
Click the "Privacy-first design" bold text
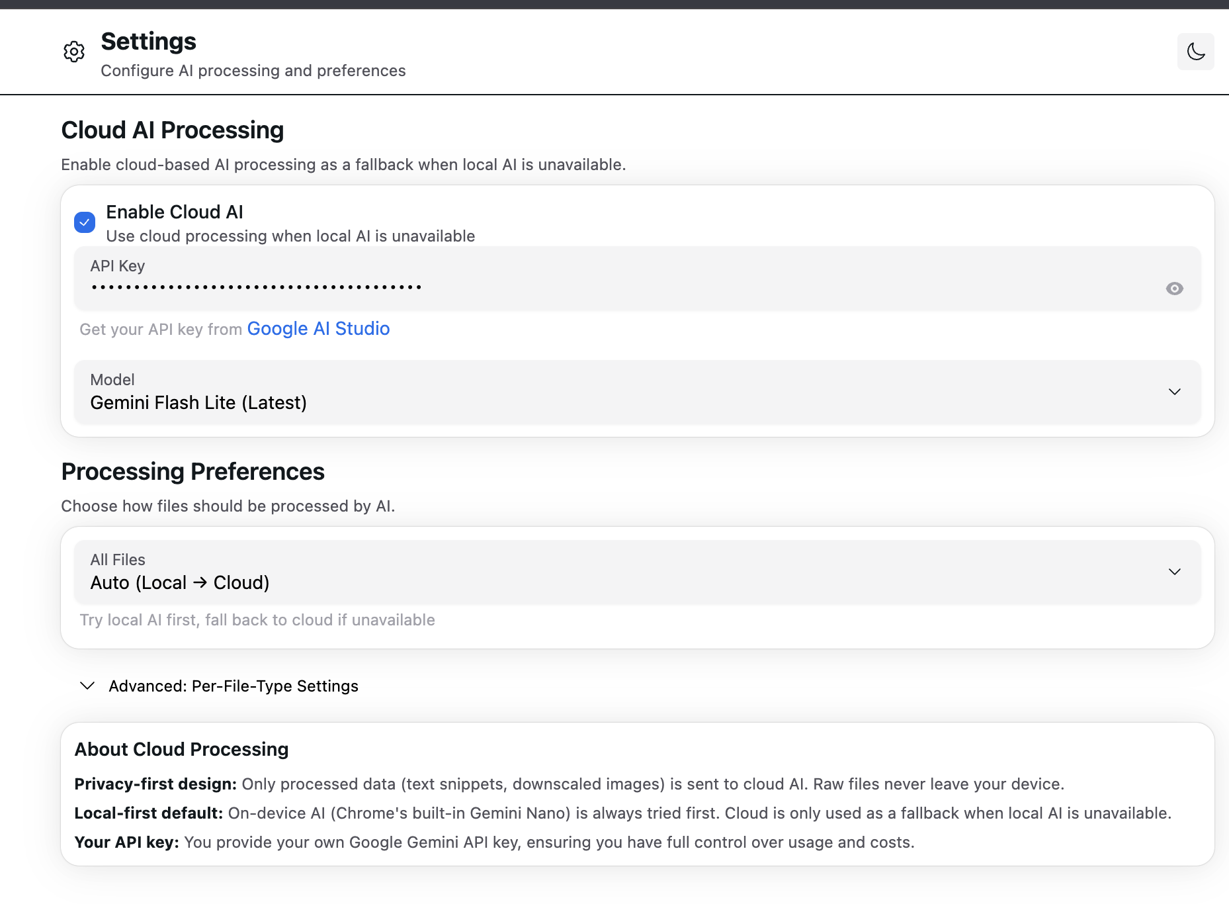coord(155,784)
